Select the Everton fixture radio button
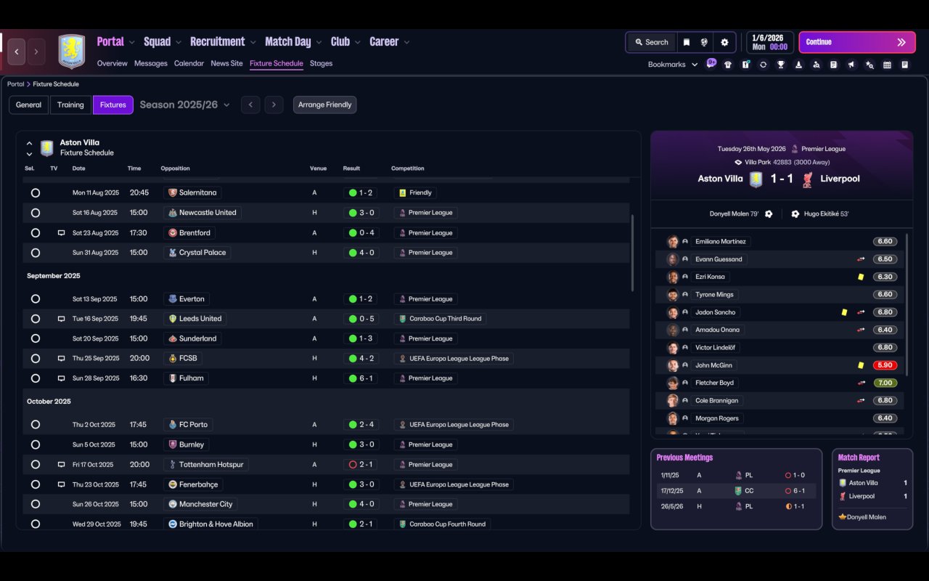This screenshot has width=929, height=581. tap(36, 299)
